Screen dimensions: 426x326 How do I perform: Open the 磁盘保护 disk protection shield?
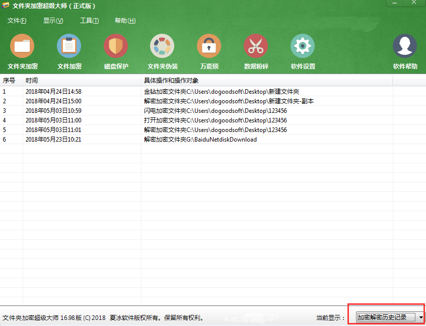pyautogui.click(x=116, y=51)
